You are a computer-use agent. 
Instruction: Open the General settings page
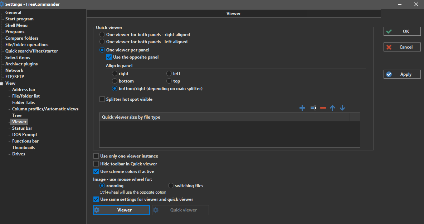(13, 13)
